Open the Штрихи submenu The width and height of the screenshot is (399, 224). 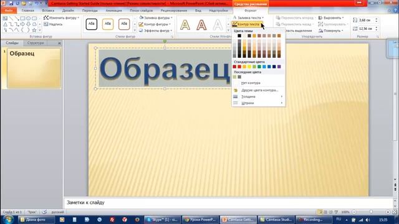258,103
